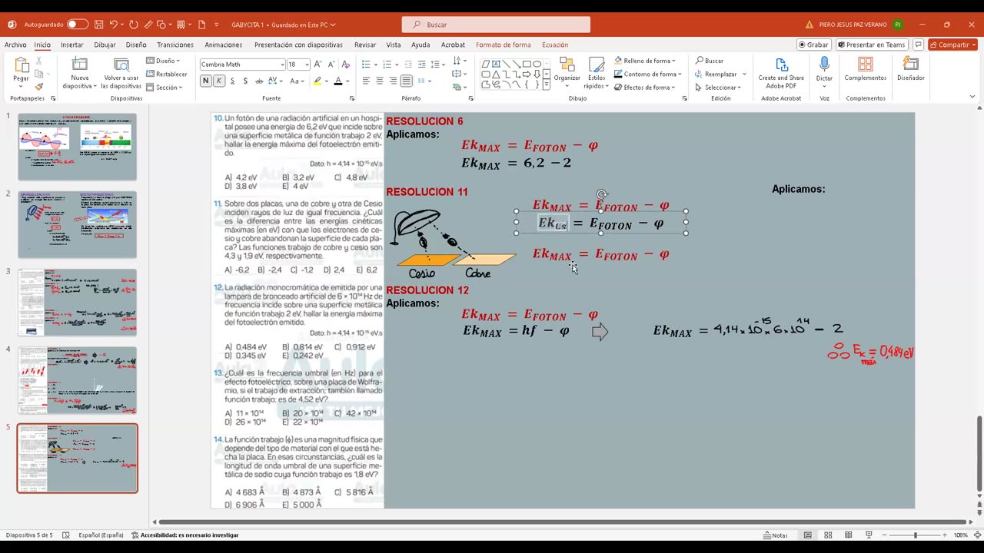Open the Ecuación tab
The image size is (984, 553).
click(x=555, y=45)
